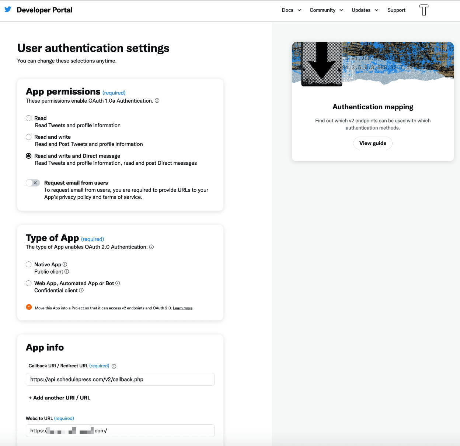Click info icon beside OAuth 2.0 Authentication

point(151,247)
